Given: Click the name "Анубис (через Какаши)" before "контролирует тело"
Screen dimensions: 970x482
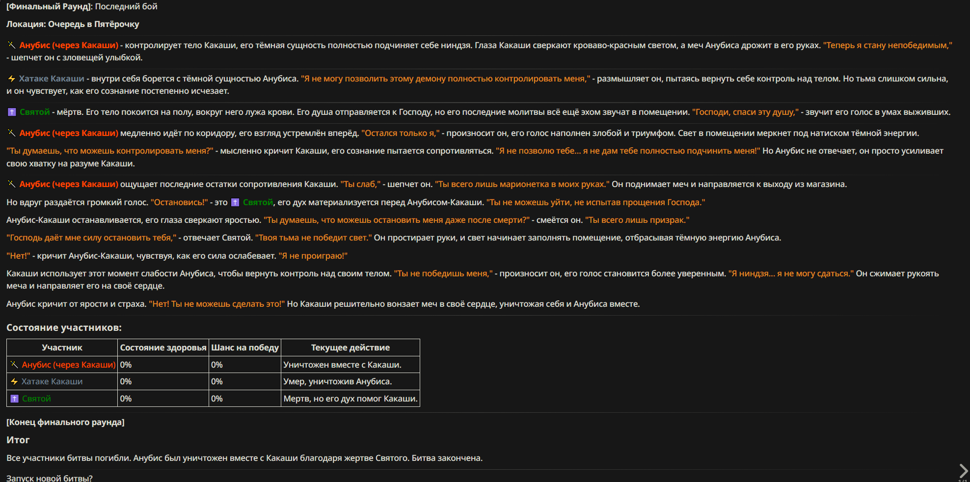Looking at the screenshot, I should tap(69, 45).
